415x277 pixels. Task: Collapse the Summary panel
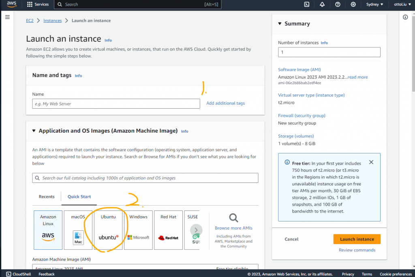(x=280, y=24)
